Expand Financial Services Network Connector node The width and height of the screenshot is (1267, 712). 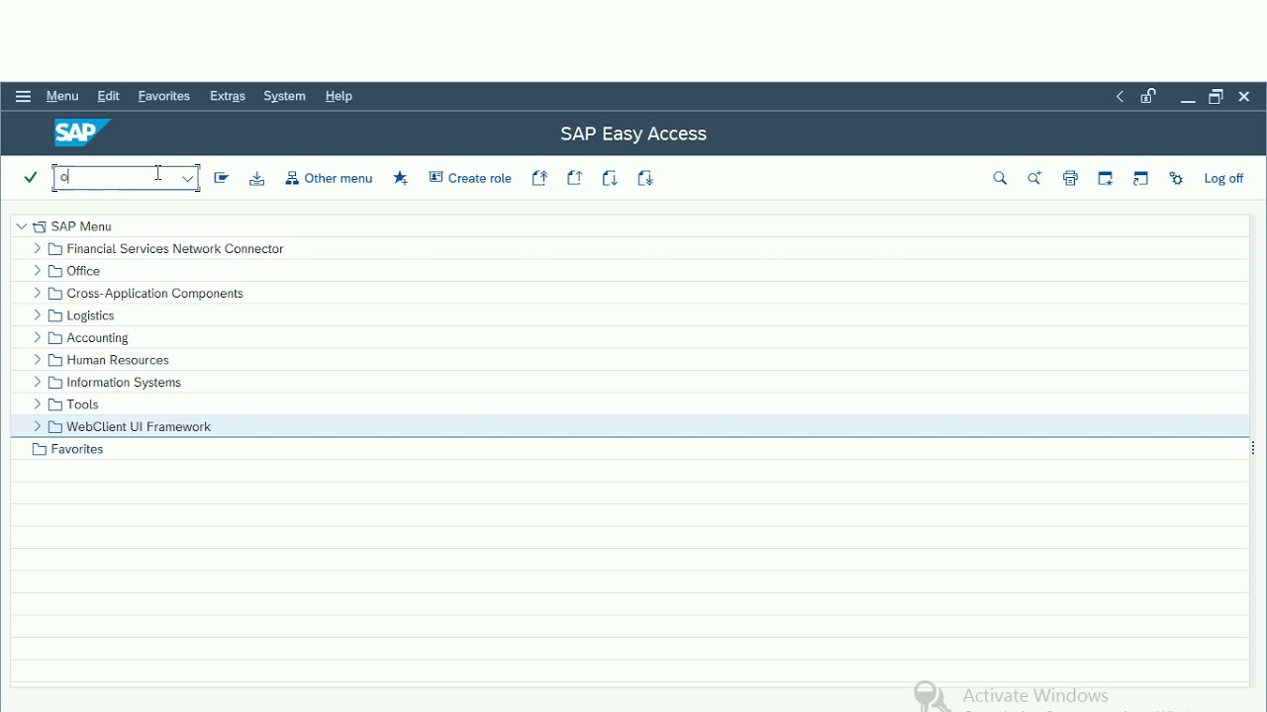tap(38, 248)
